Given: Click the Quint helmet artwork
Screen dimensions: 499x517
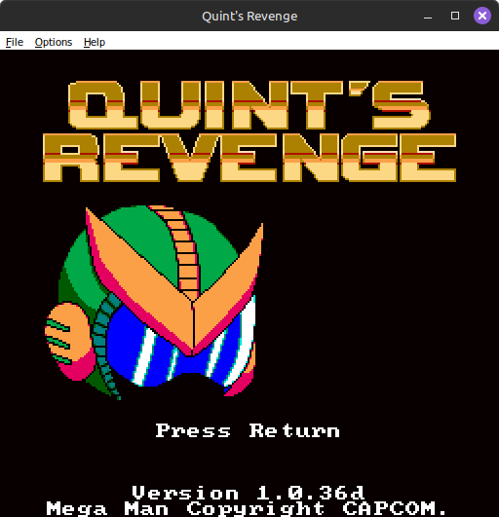Looking at the screenshot, I should click(154, 303).
